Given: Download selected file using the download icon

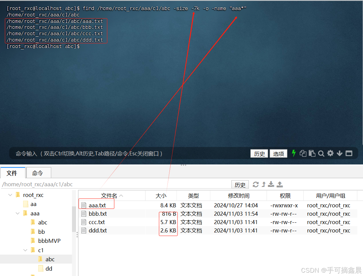Looking at the screenshot, I should pyautogui.click(x=271, y=184).
